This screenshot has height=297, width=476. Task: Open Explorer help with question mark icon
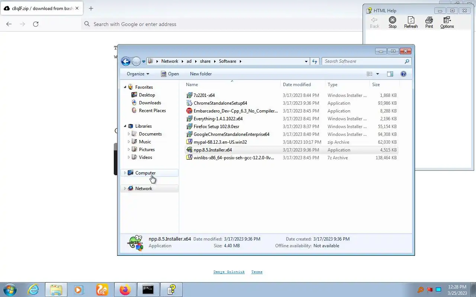pyautogui.click(x=403, y=74)
